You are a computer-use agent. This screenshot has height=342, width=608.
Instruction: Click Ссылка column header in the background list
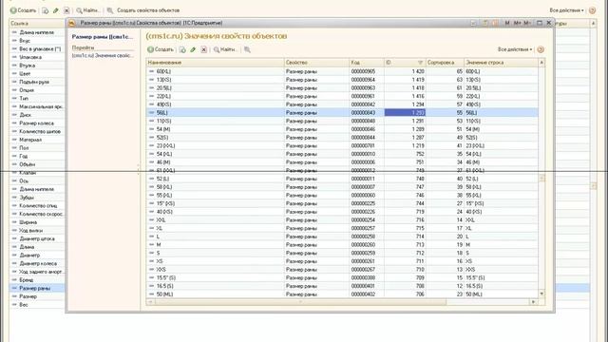pos(37,23)
